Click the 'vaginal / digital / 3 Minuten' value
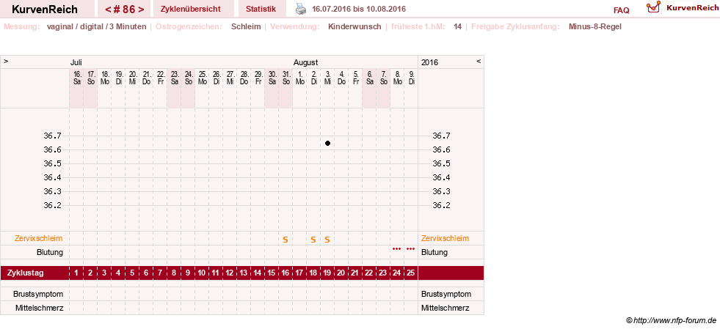This screenshot has width=720, height=329. [x=96, y=26]
